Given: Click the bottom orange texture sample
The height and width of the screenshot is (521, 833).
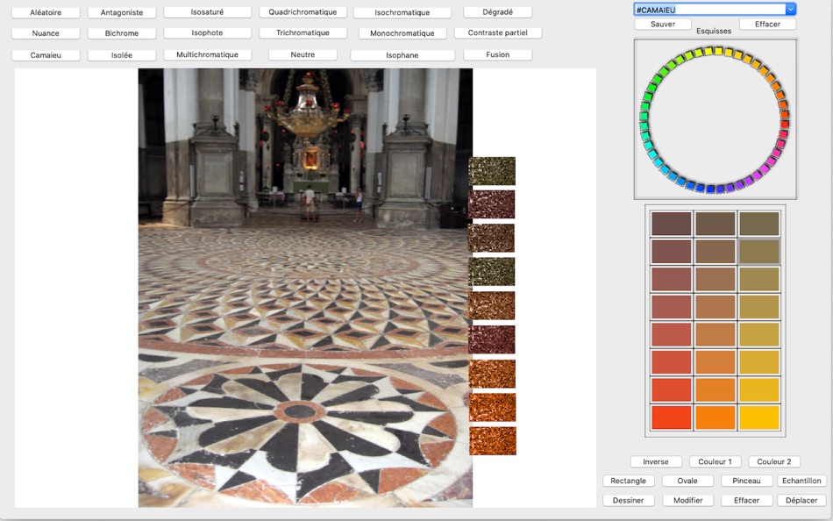Looking at the screenshot, I should pos(493,440).
